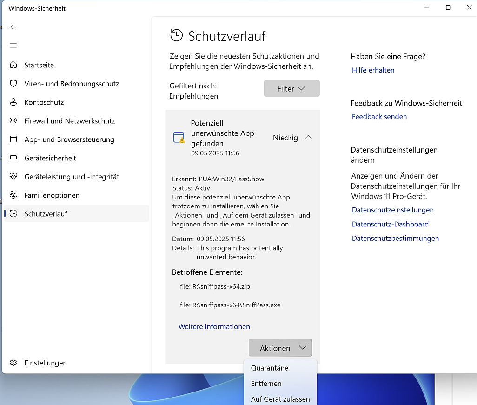Maximize the Windows-Sicherheit window

tap(448, 7)
